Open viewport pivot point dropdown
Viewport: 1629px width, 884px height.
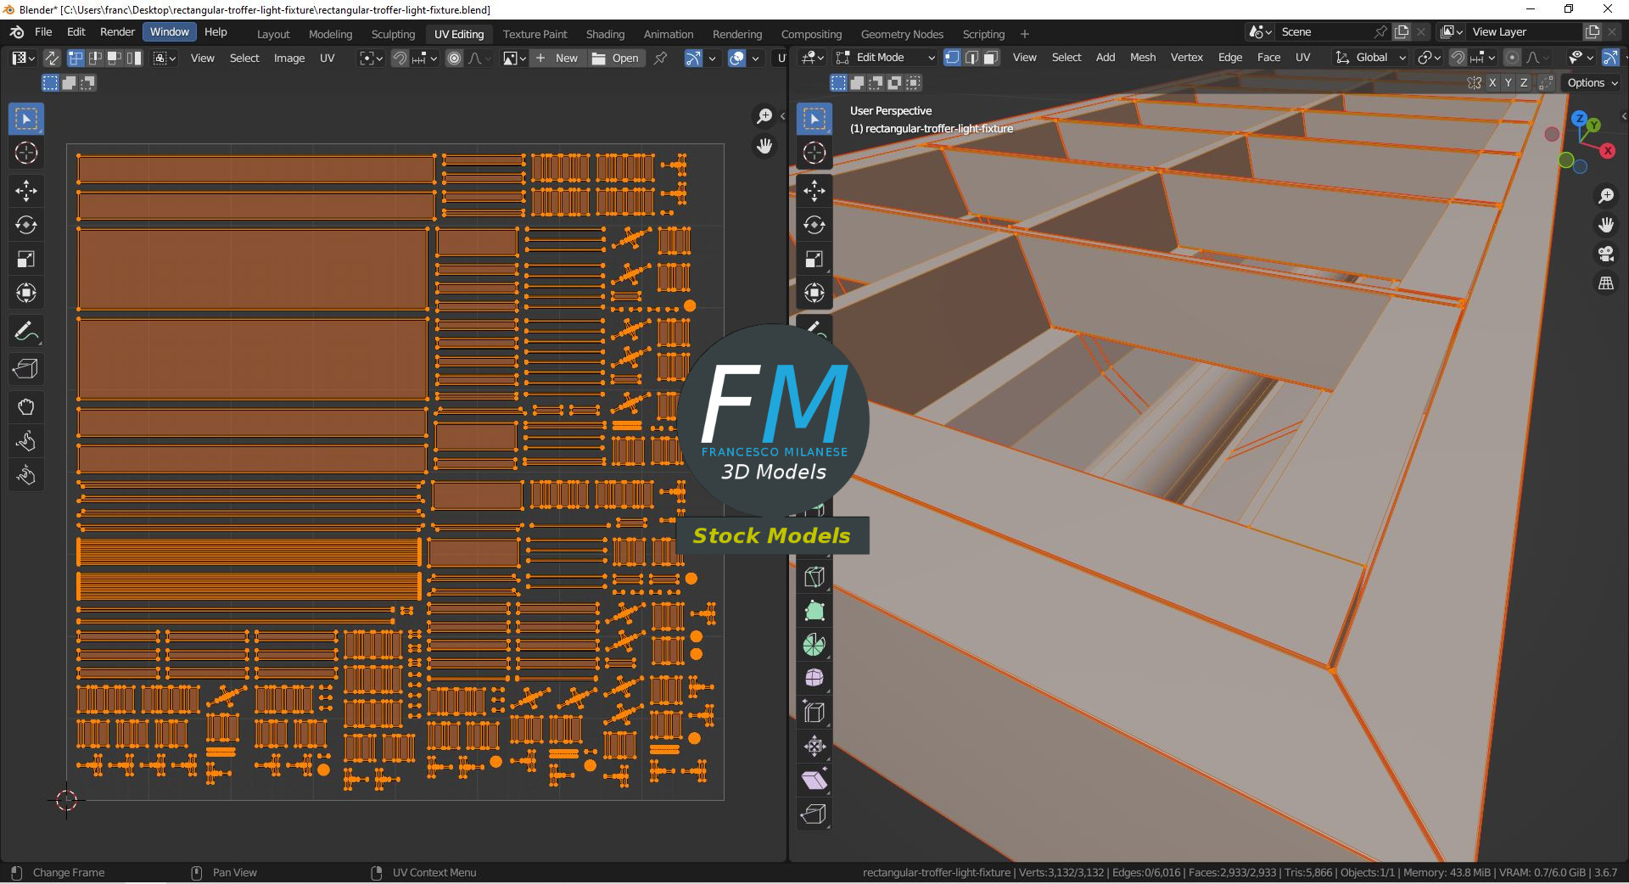[x=1430, y=58]
